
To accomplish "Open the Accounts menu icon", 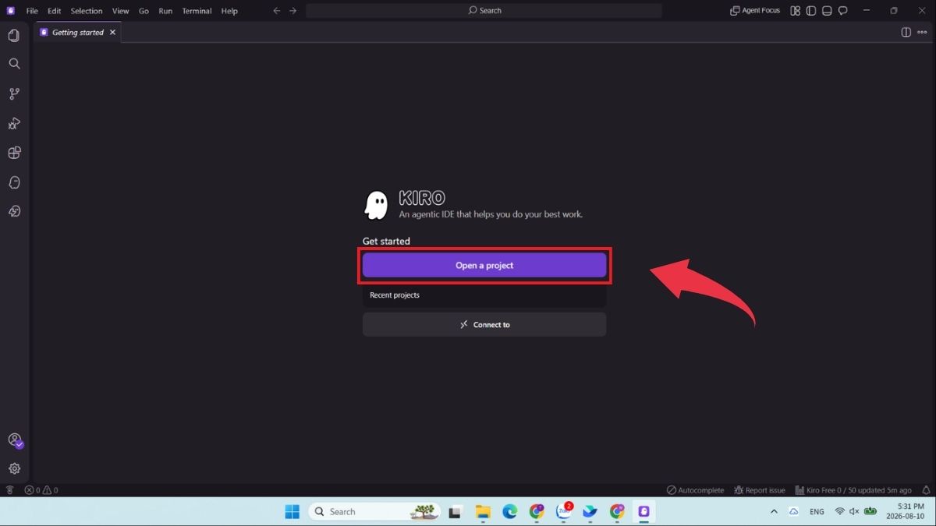I will coord(14,440).
